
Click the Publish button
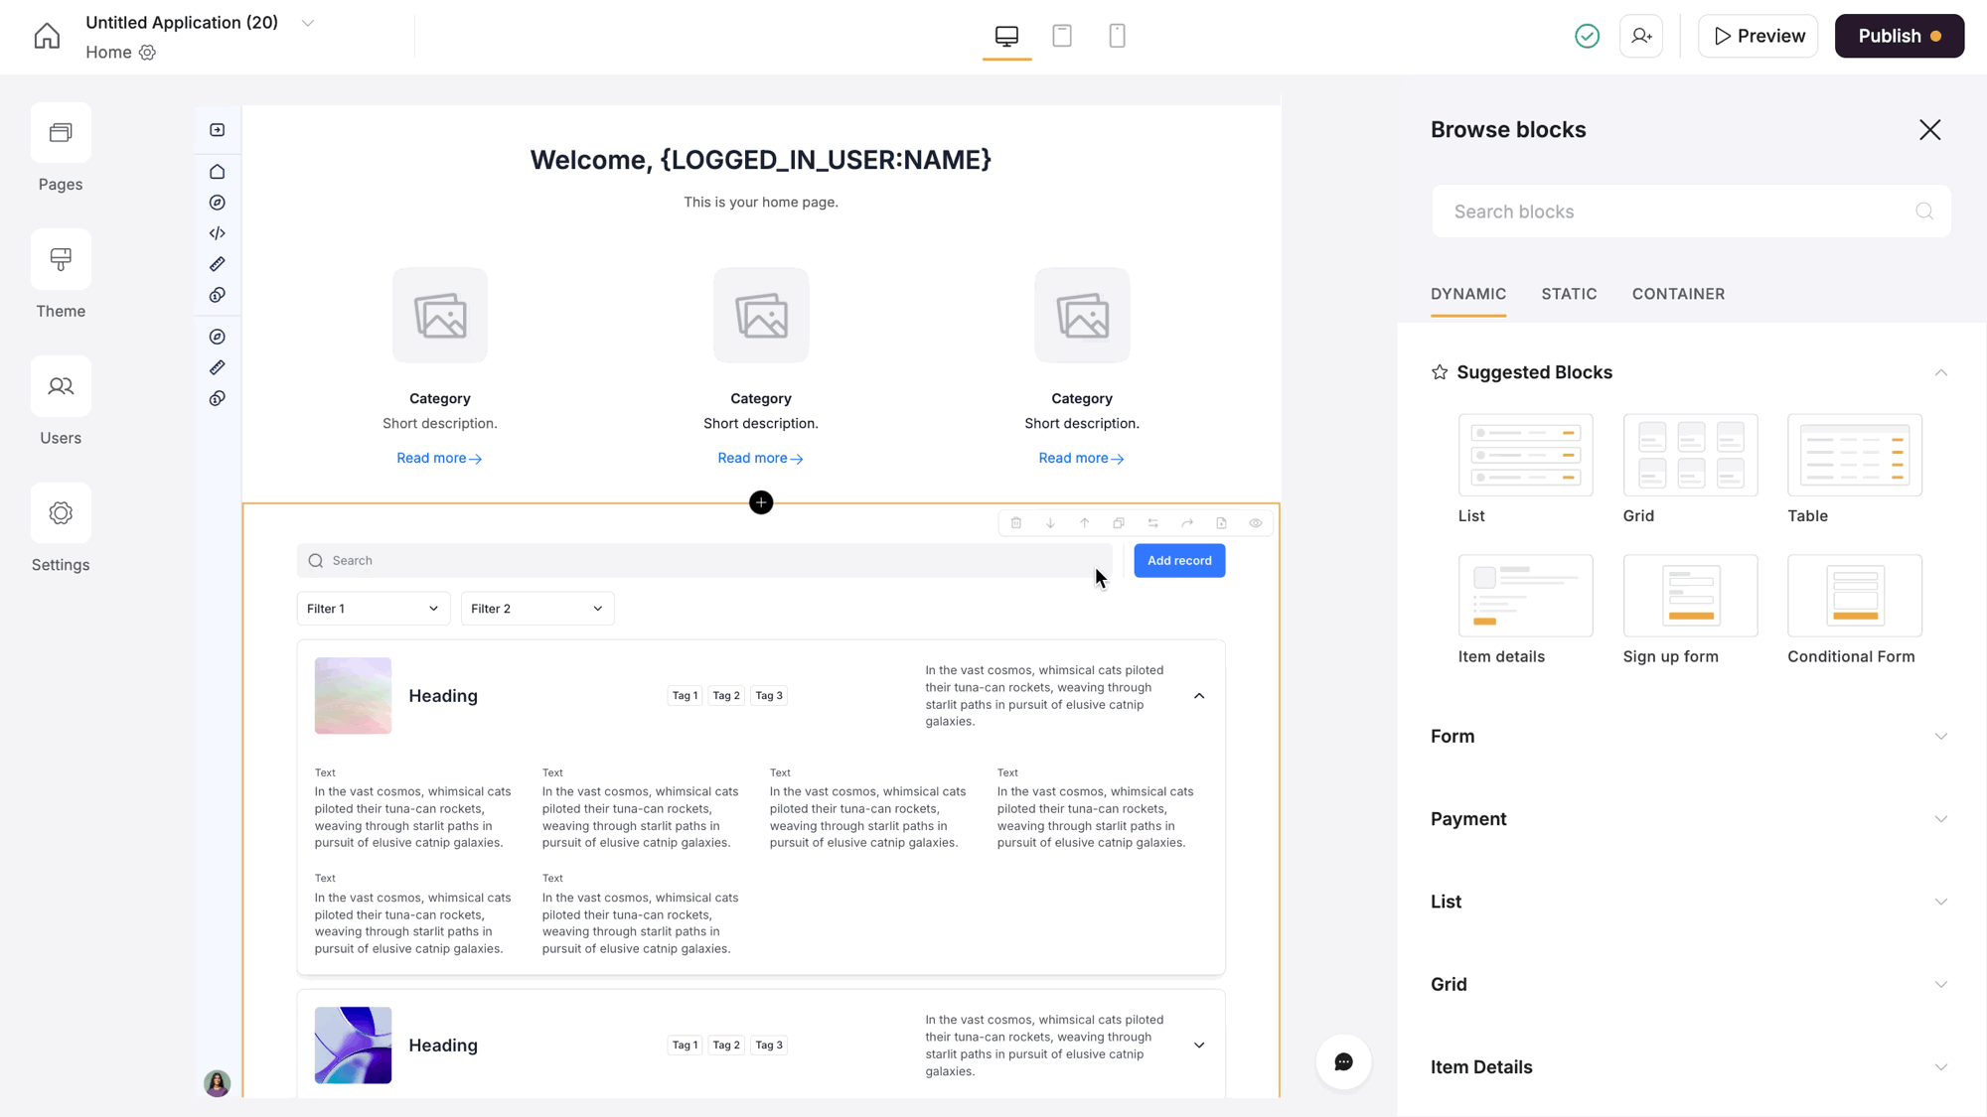pos(1899,37)
